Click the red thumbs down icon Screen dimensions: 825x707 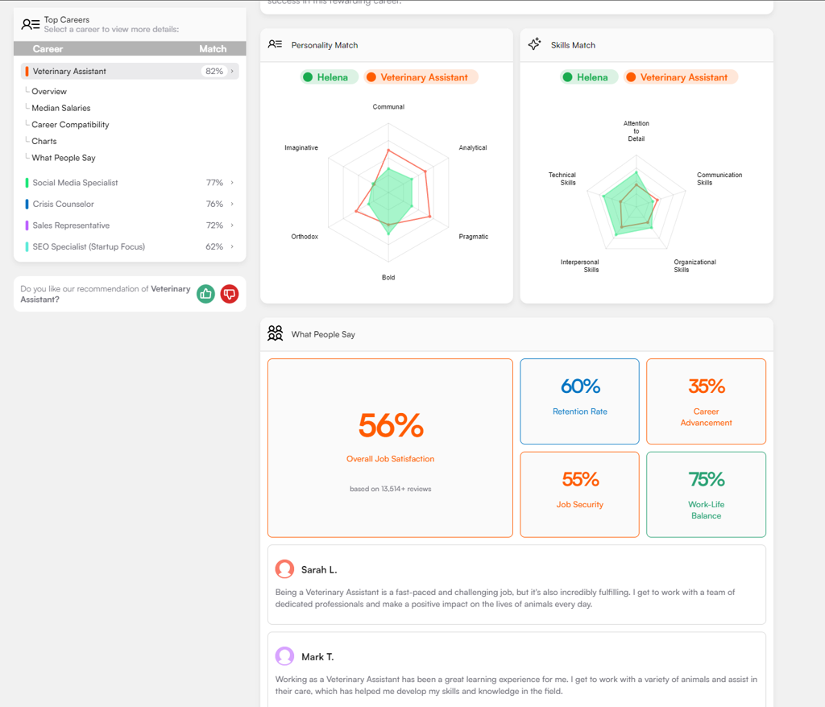[230, 294]
